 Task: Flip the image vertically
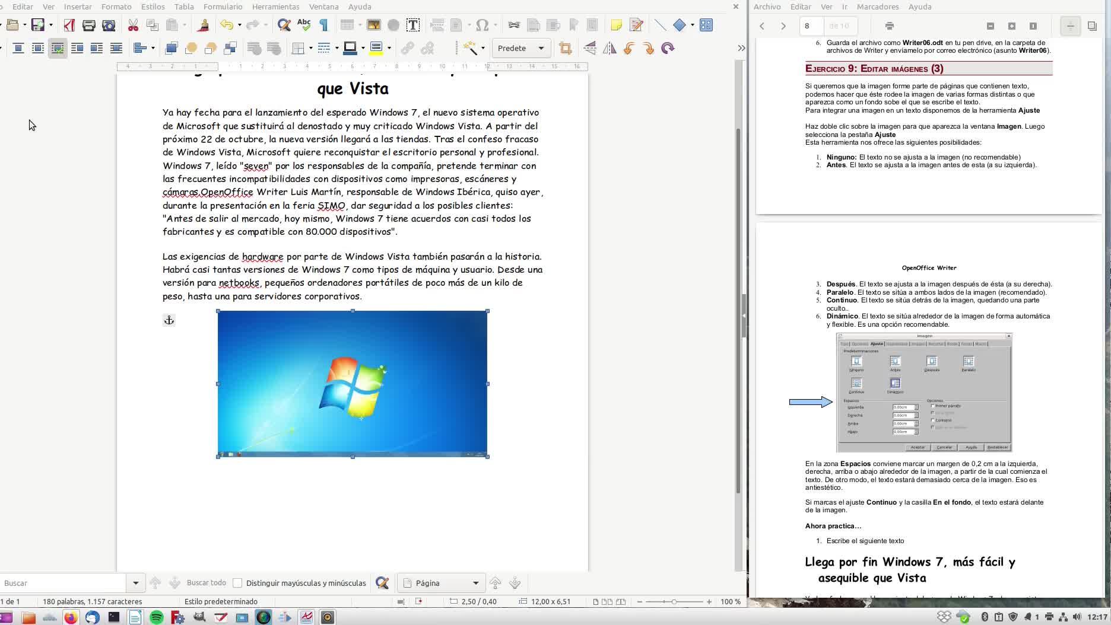(590, 48)
